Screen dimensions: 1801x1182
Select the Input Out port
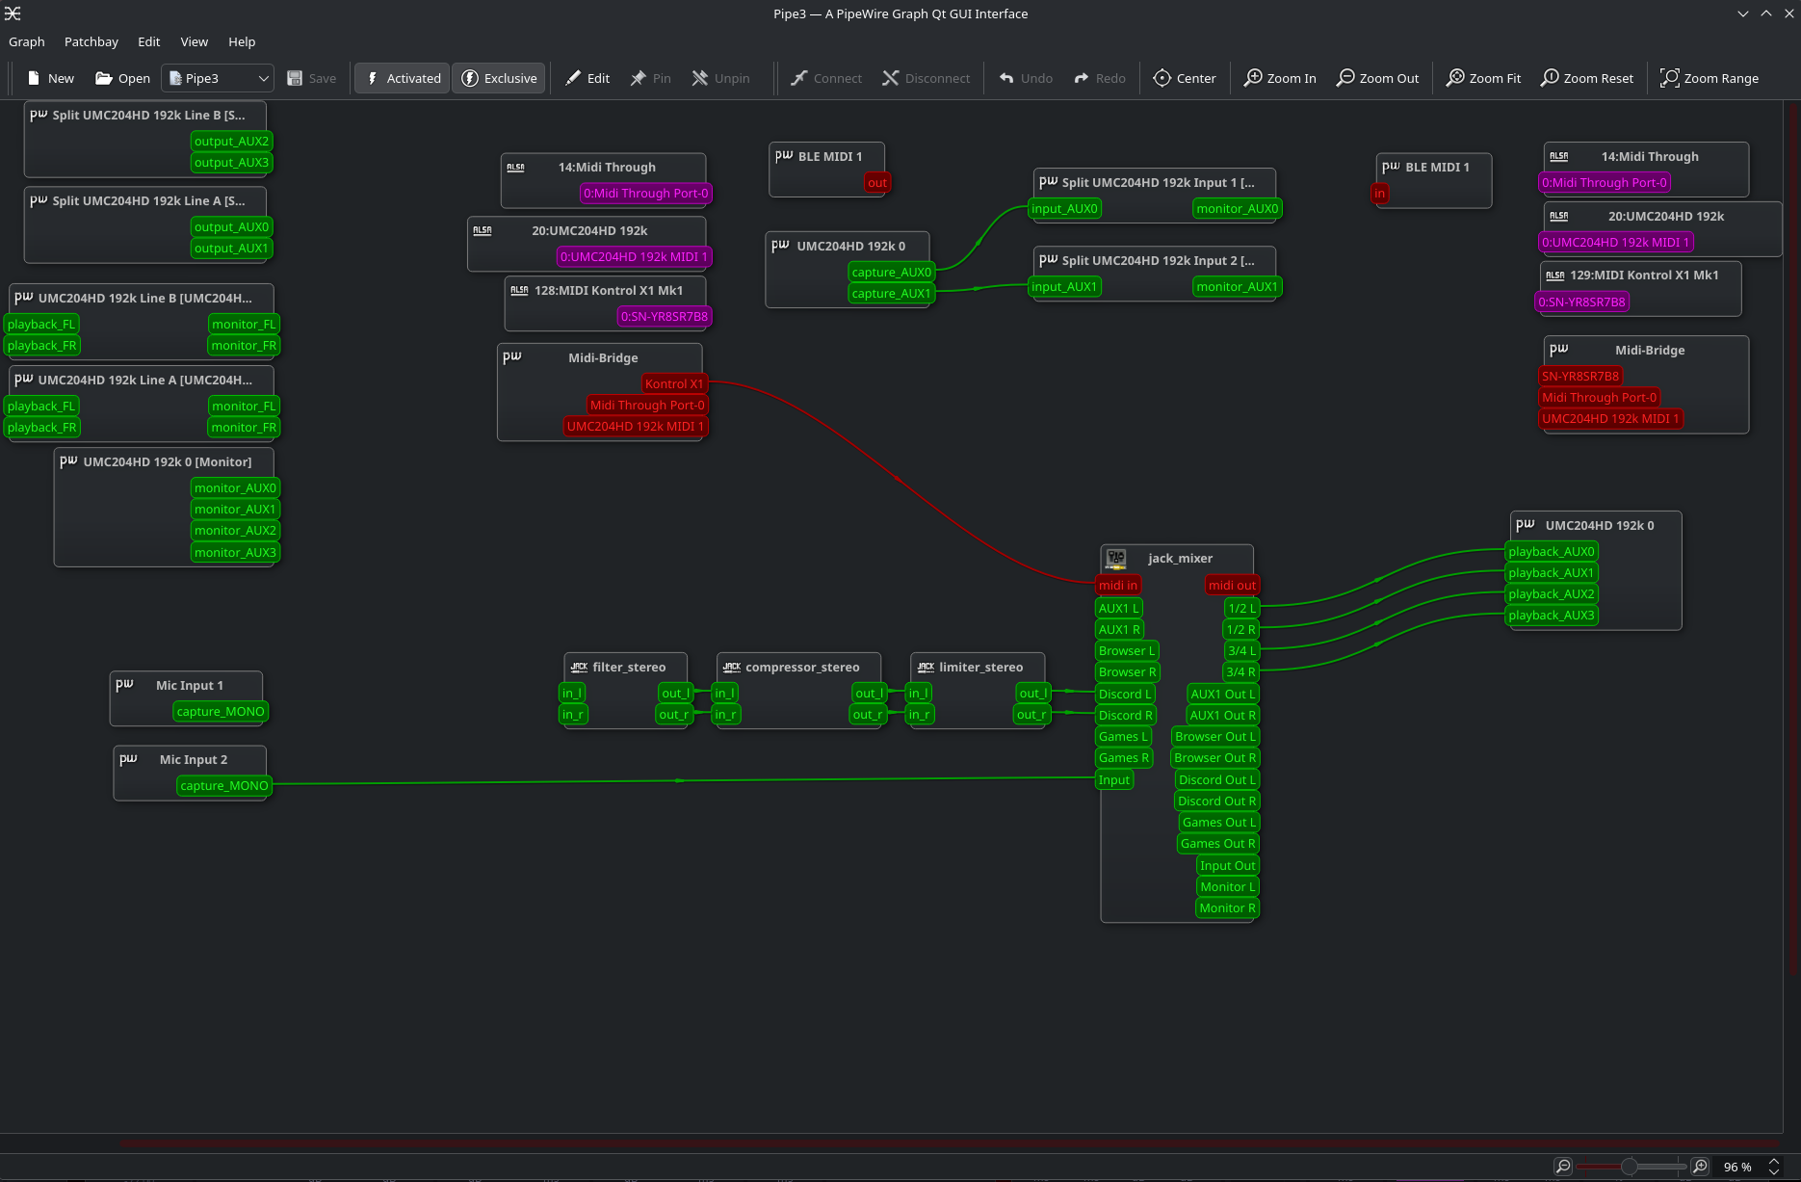(1228, 865)
